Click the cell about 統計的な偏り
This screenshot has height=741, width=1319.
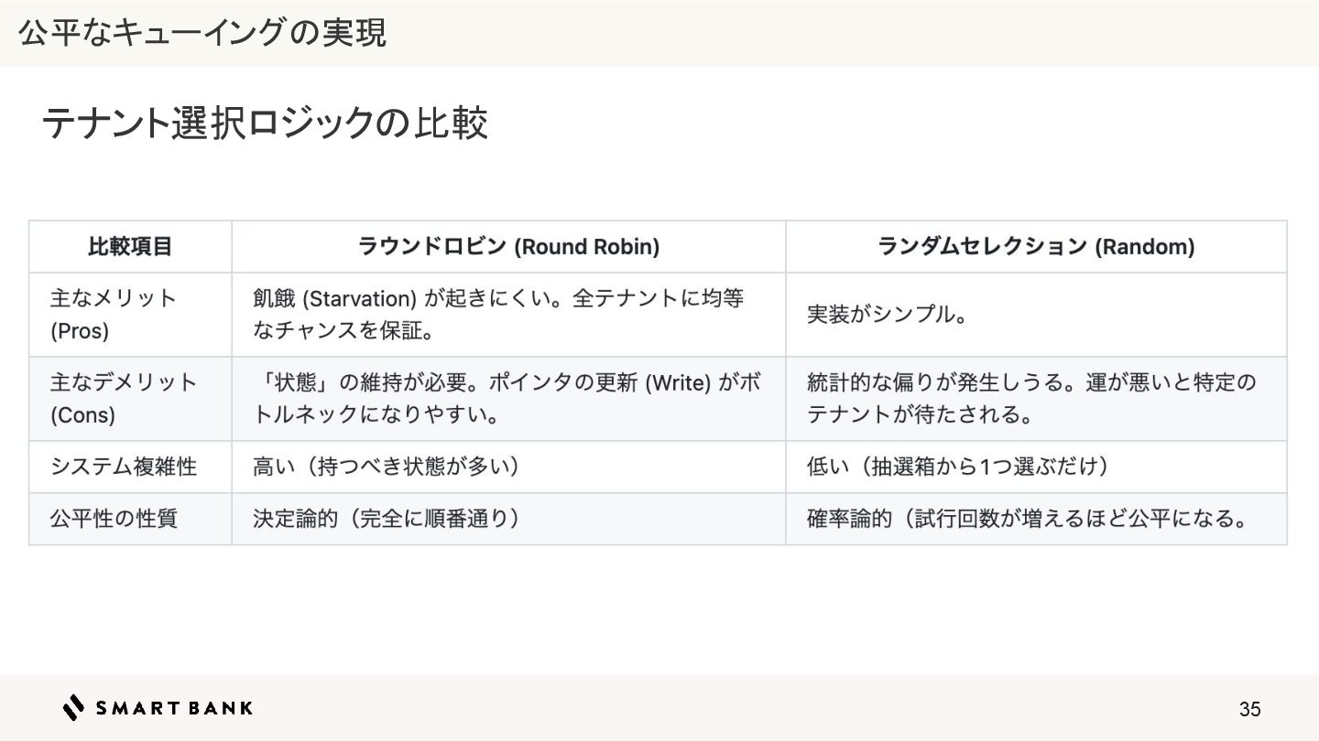pos(1036,399)
